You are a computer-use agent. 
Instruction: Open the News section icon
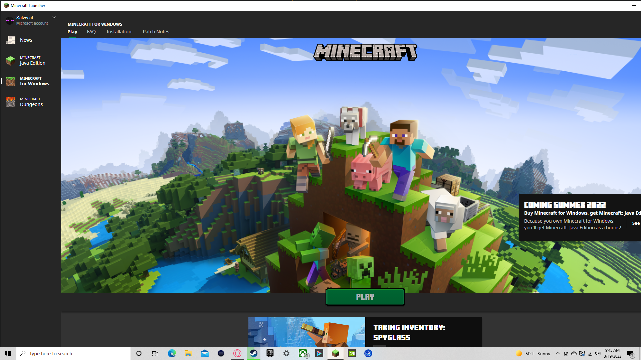[x=11, y=40]
